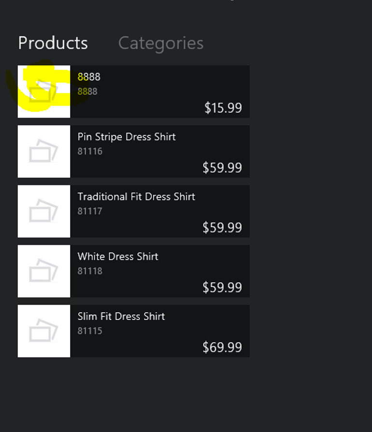Select the $59.99 price of White Dress Shirt
The height and width of the screenshot is (432, 372).
point(222,288)
